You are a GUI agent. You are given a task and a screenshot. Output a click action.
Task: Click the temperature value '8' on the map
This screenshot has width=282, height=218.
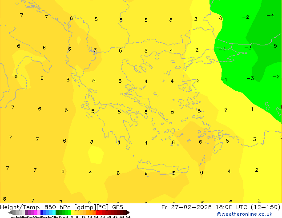4,199
